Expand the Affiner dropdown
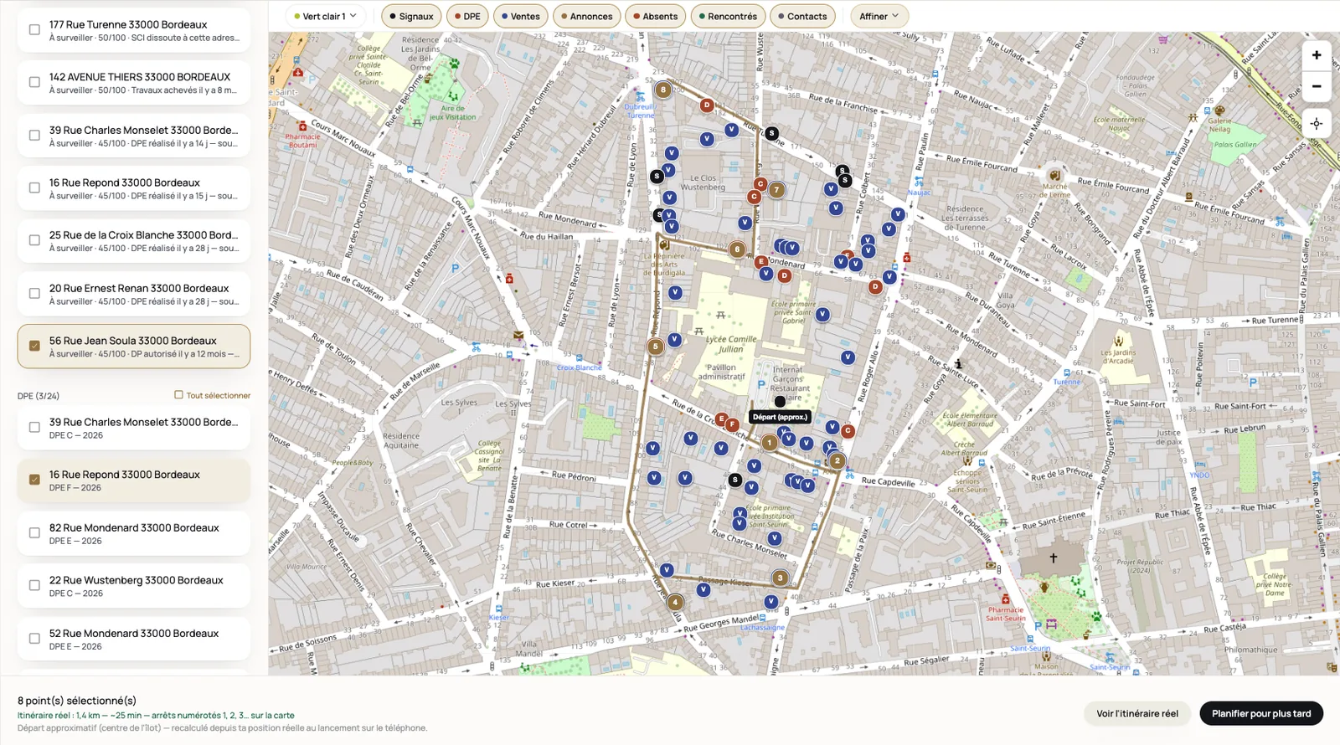The height and width of the screenshot is (745, 1340). (879, 16)
